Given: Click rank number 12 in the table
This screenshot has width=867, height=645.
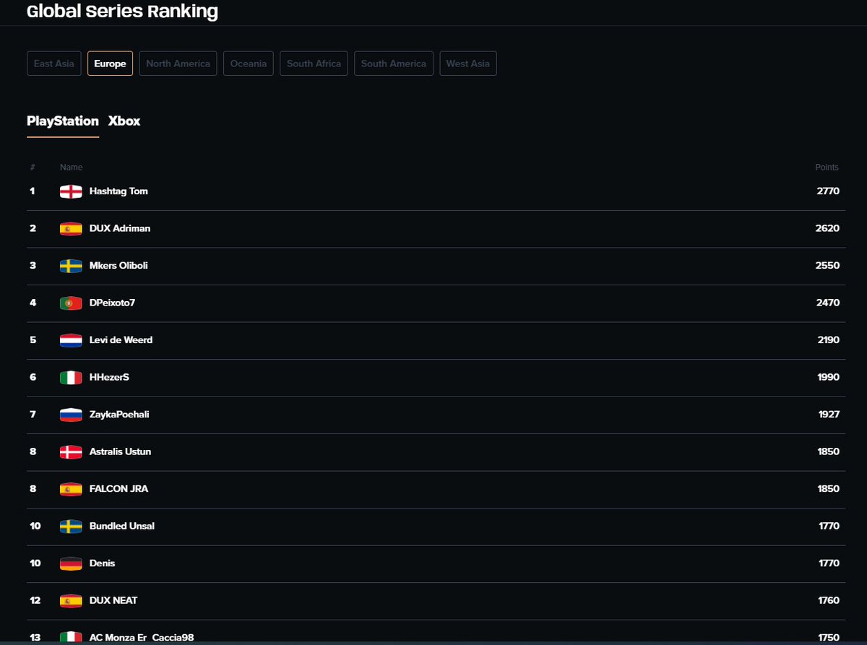Looking at the screenshot, I should tap(35, 600).
